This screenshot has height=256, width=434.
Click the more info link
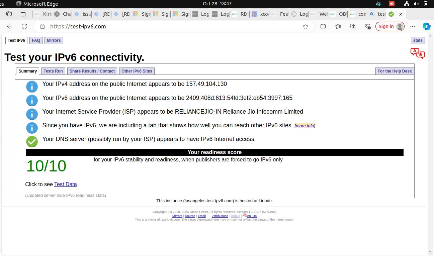point(305,126)
